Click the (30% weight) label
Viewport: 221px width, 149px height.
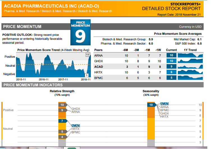point(151,95)
